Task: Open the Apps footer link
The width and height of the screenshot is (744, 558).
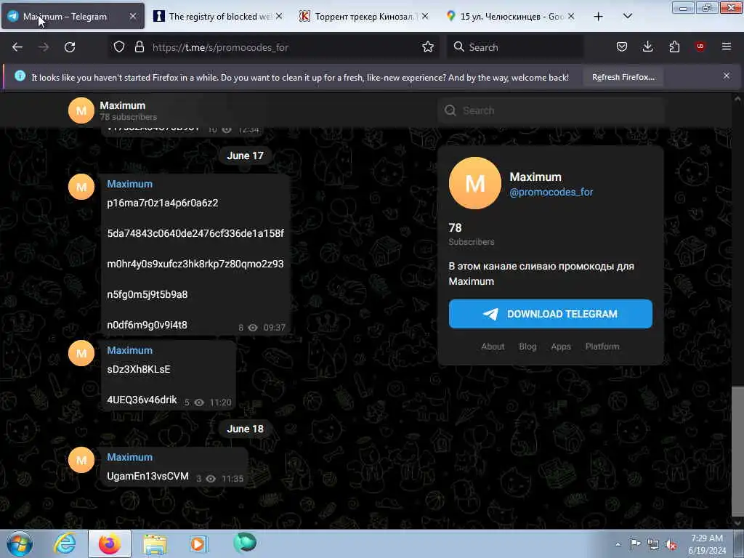Action: click(561, 347)
